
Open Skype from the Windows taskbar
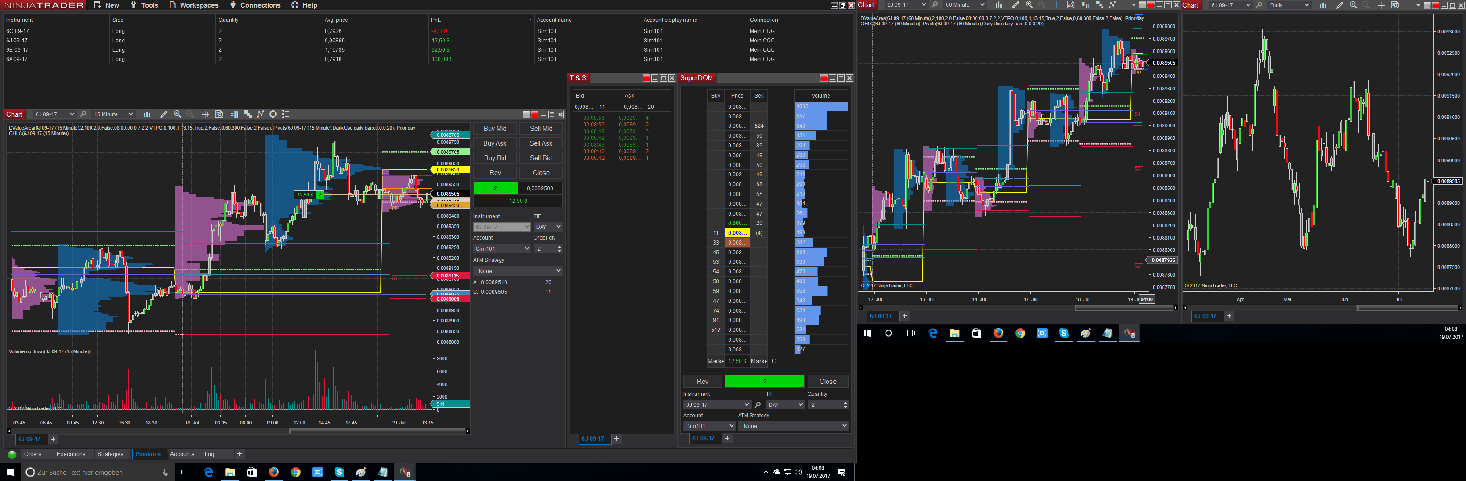tap(339, 472)
